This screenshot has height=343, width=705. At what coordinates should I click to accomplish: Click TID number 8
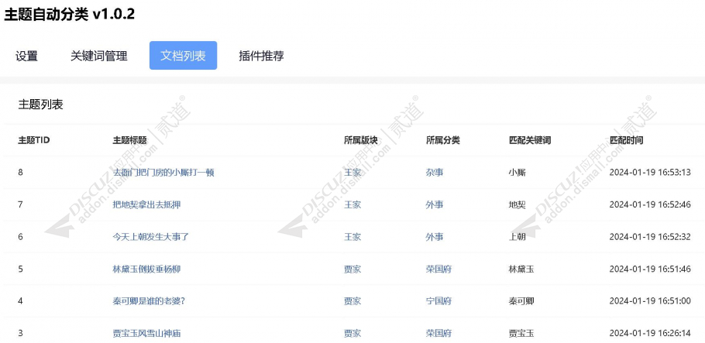pos(21,172)
